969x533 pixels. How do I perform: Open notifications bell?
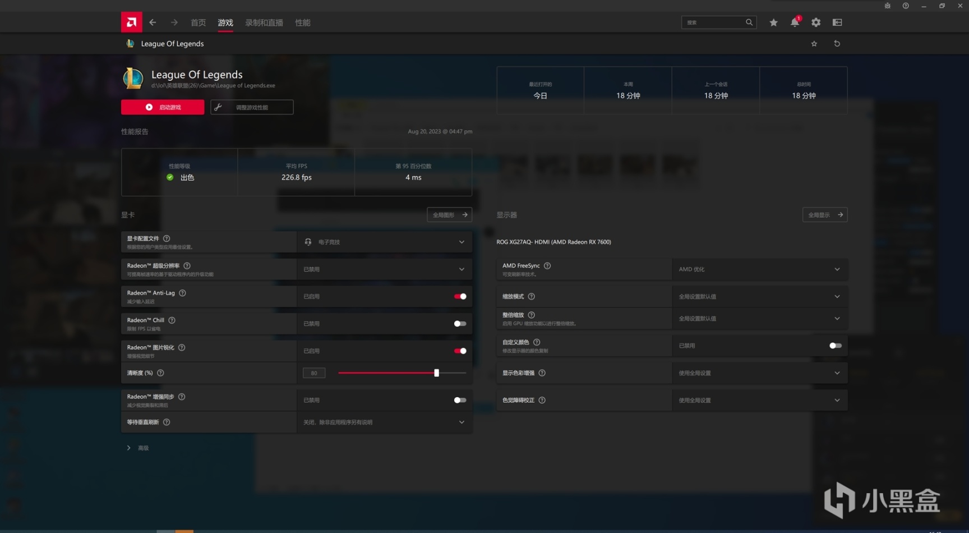[x=795, y=22]
